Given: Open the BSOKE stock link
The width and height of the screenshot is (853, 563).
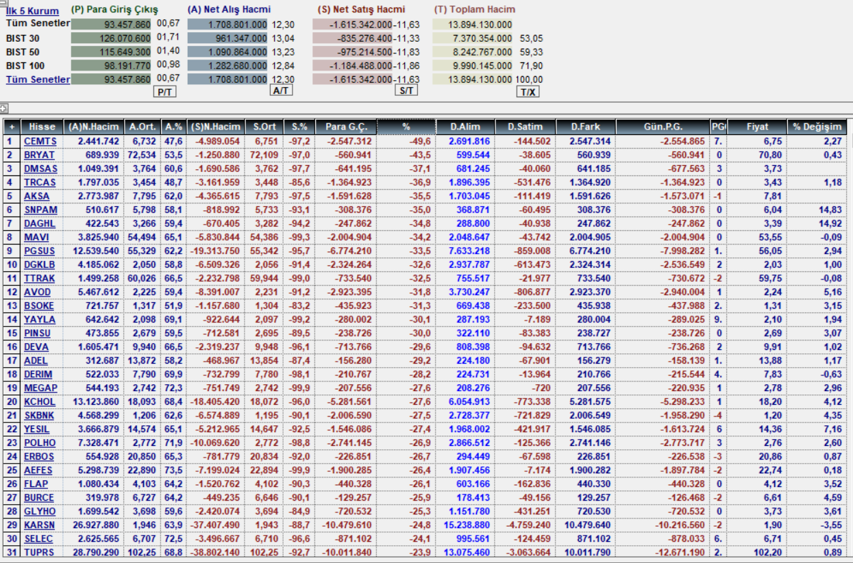Looking at the screenshot, I should tap(40, 305).
